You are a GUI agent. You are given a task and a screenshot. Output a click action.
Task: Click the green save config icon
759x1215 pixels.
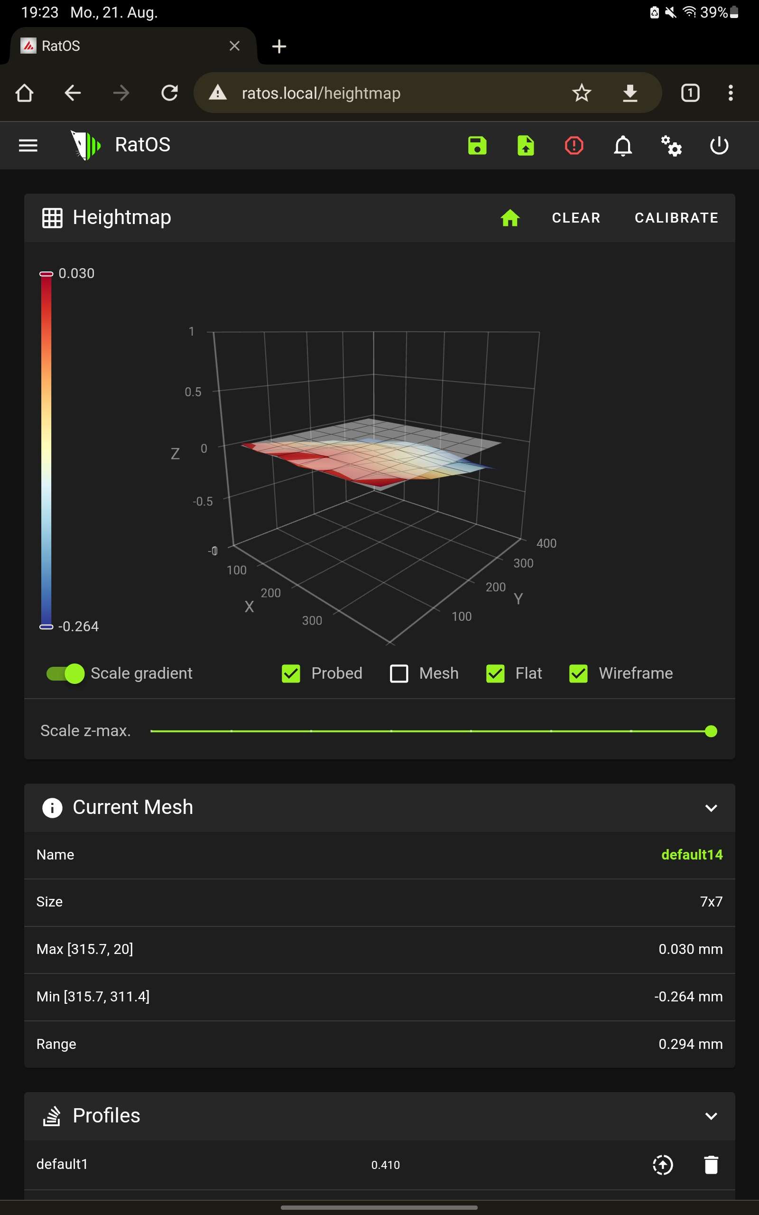pos(477,146)
